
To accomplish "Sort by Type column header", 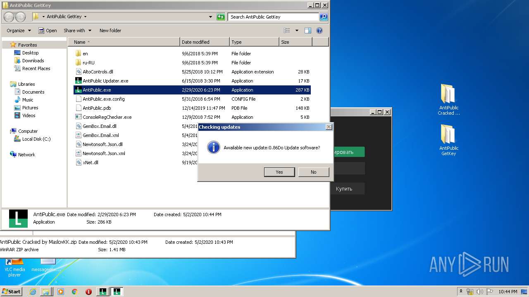I will coord(254,42).
